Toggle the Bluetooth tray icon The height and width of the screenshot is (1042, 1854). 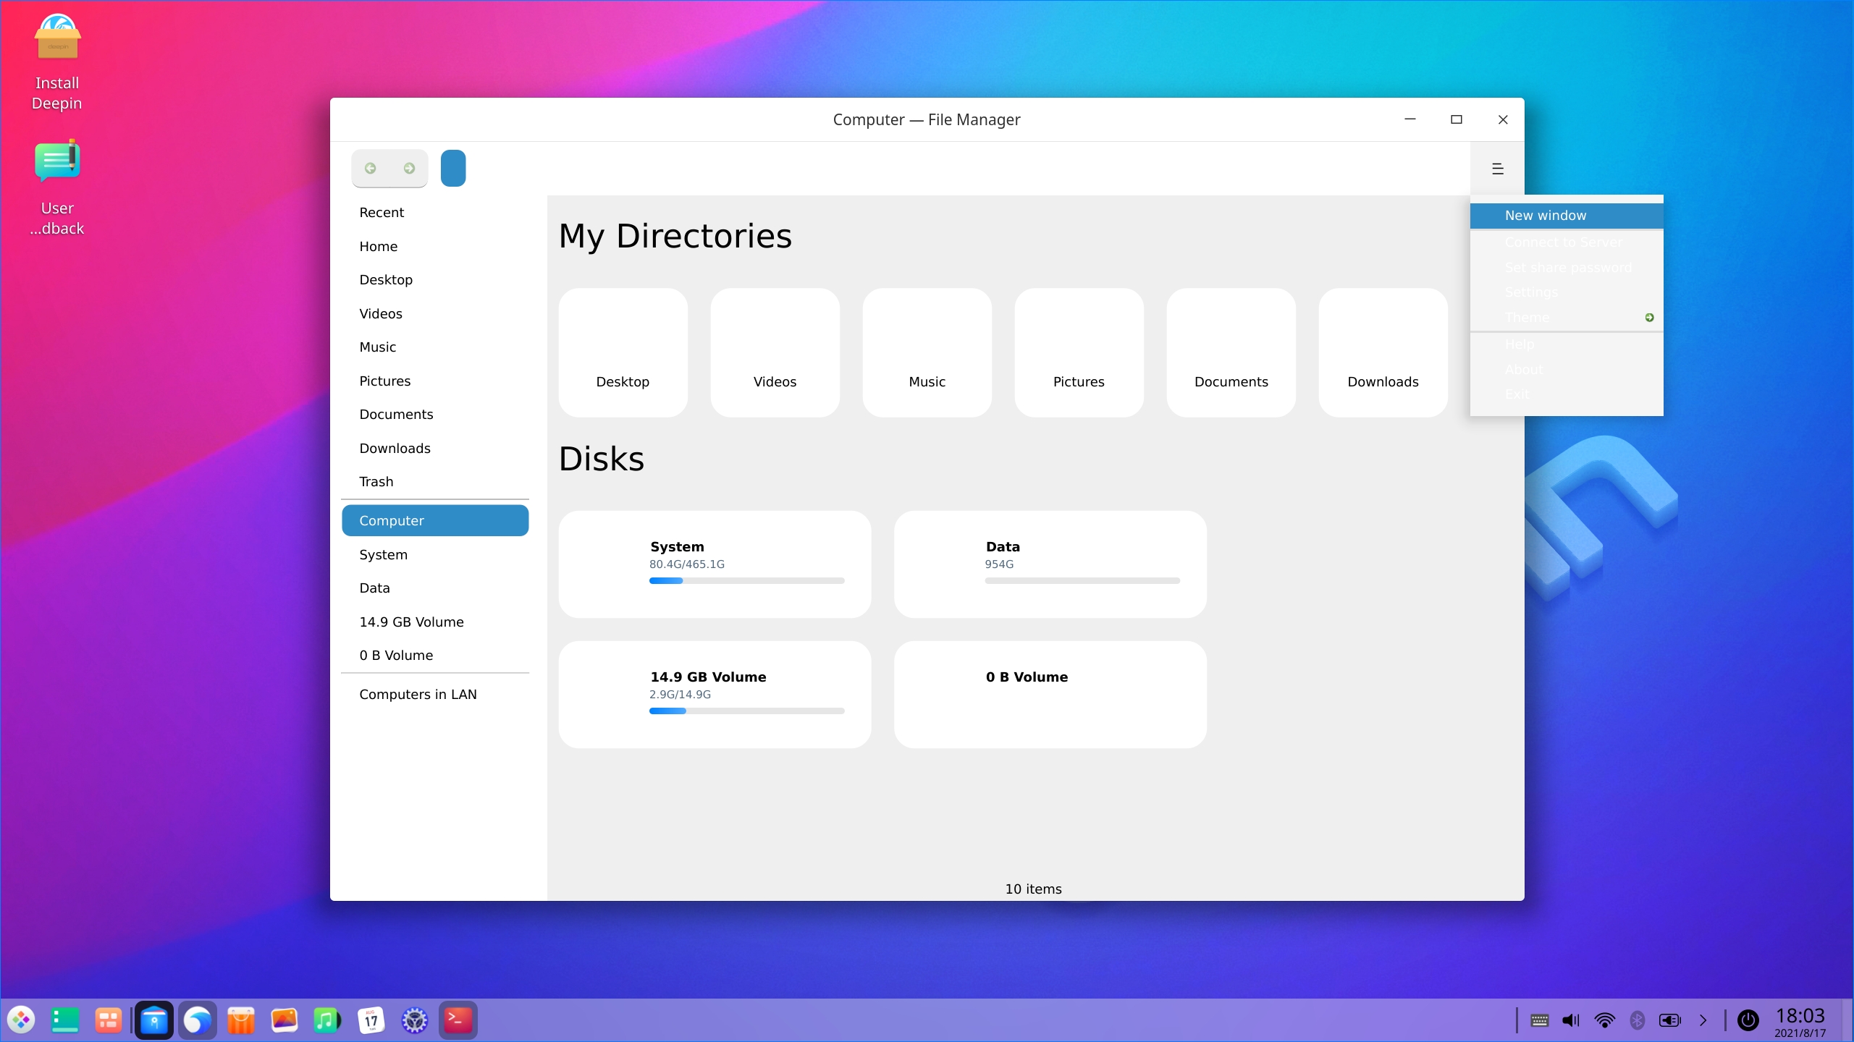pos(1637,1020)
